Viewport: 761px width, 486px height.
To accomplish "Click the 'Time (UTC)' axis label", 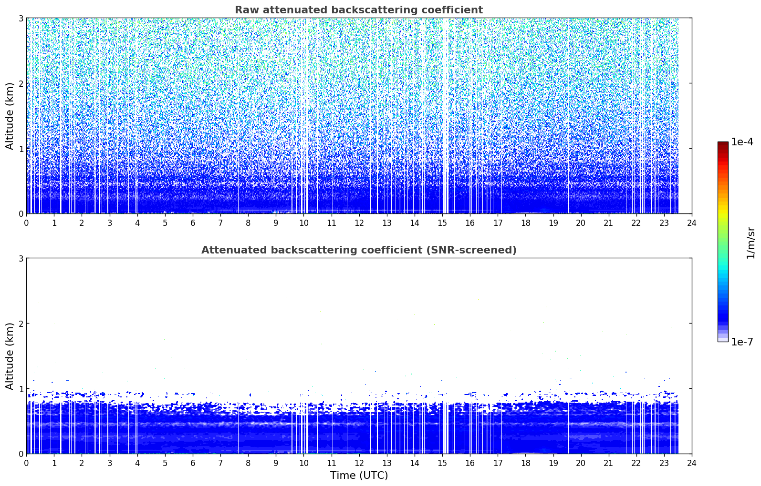I will click(x=359, y=476).
